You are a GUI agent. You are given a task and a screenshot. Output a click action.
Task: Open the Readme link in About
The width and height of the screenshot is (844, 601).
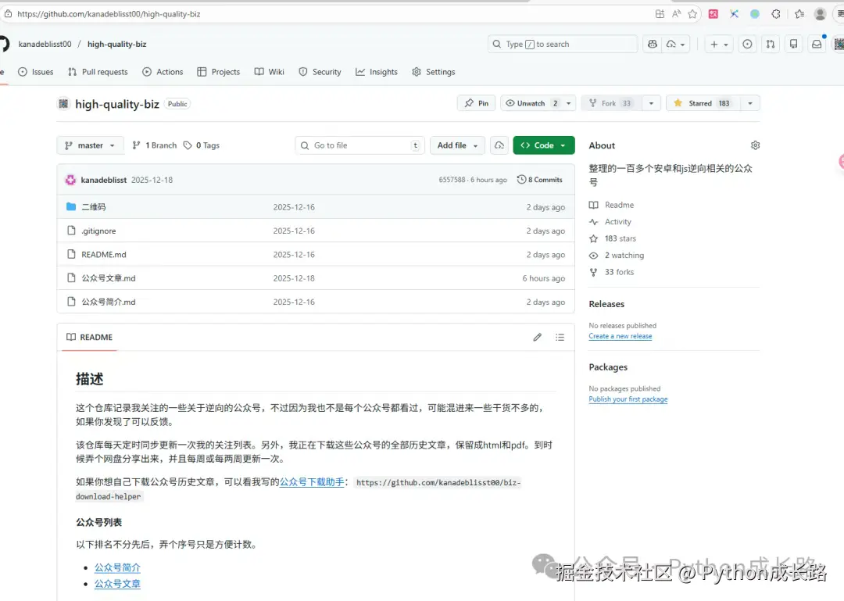coord(611,205)
